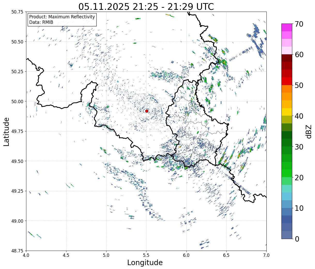Click the red radar site marker
The height and width of the screenshot is (269, 315).
point(147,111)
